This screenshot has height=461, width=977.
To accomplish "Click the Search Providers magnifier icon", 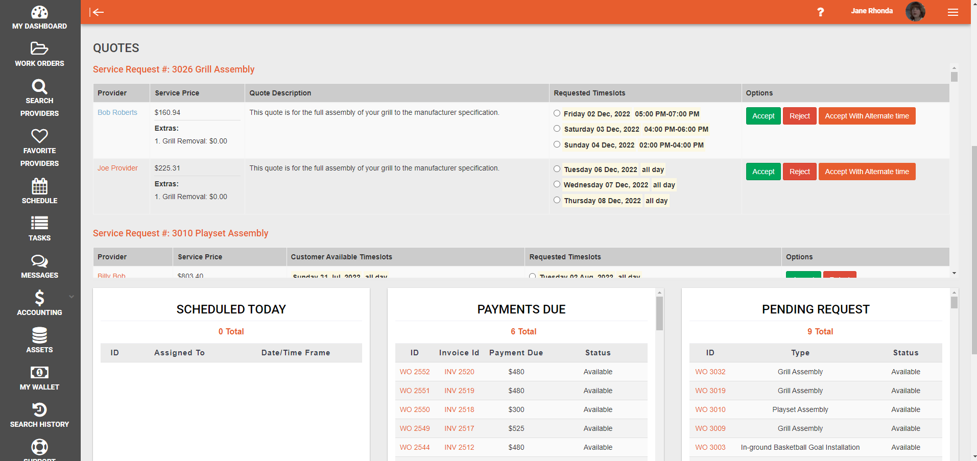I will (x=39, y=86).
